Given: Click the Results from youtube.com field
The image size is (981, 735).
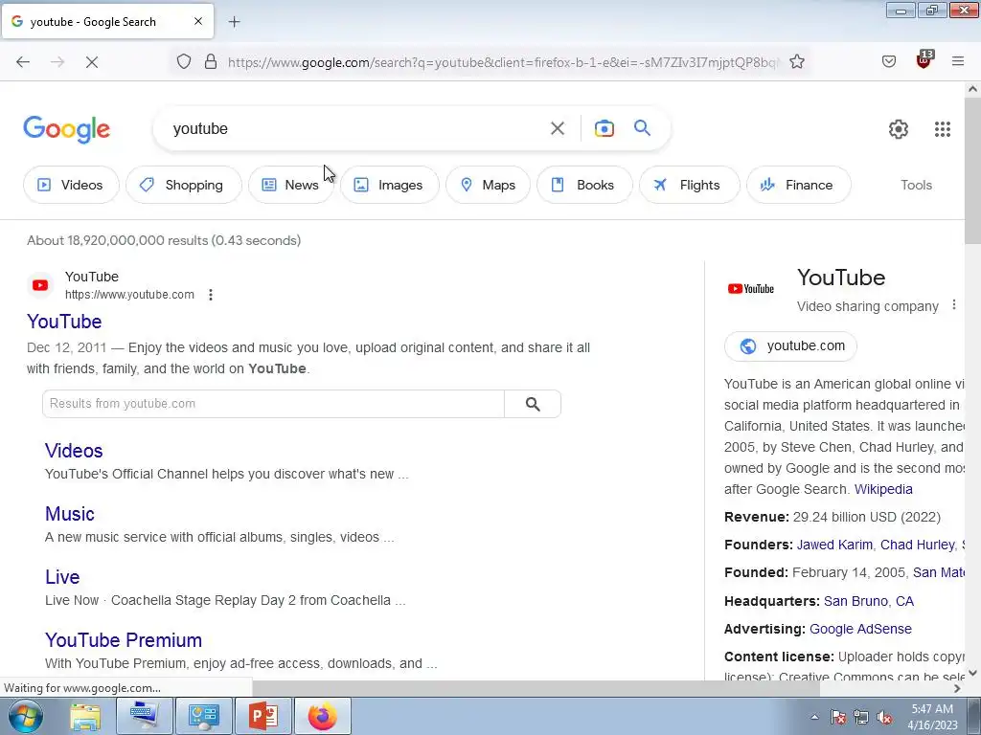Looking at the screenshot, I should click(273, 404).
